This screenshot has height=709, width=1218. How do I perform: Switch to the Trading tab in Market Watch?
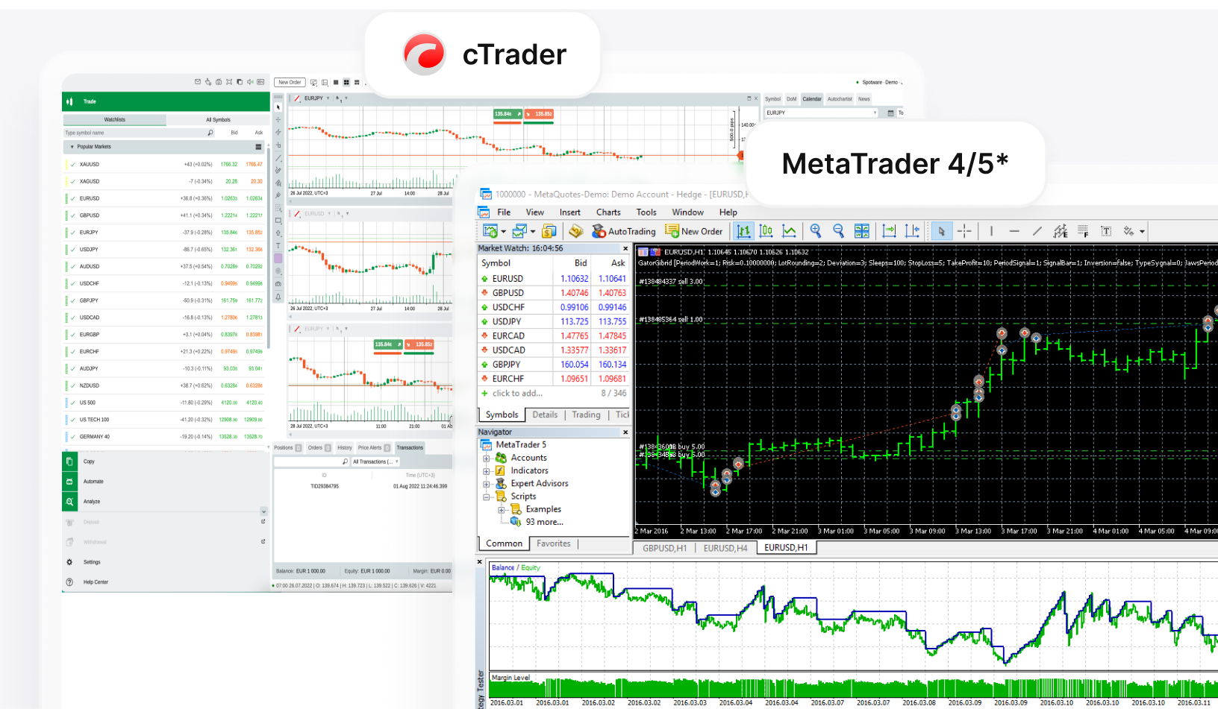pyautogui.click(x=586, y=415)
